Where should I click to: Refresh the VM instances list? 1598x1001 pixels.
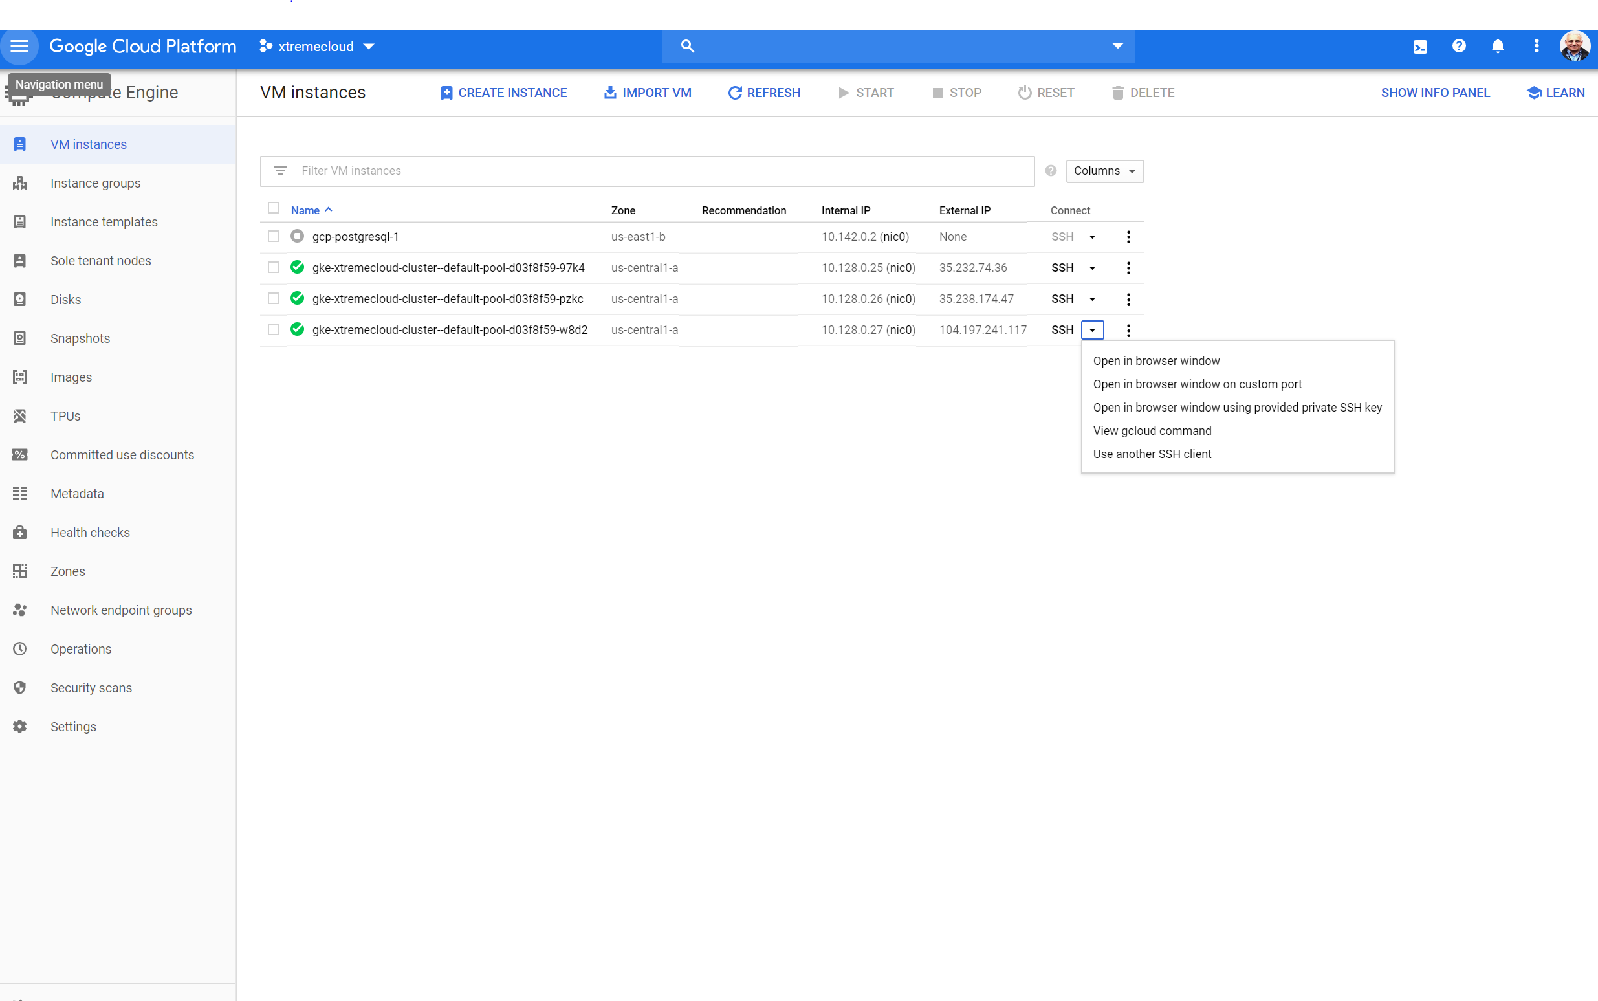click(x=764, y=93)
